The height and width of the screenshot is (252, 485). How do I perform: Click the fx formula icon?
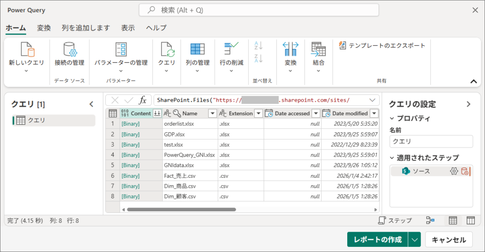click(x=142, y=100)
